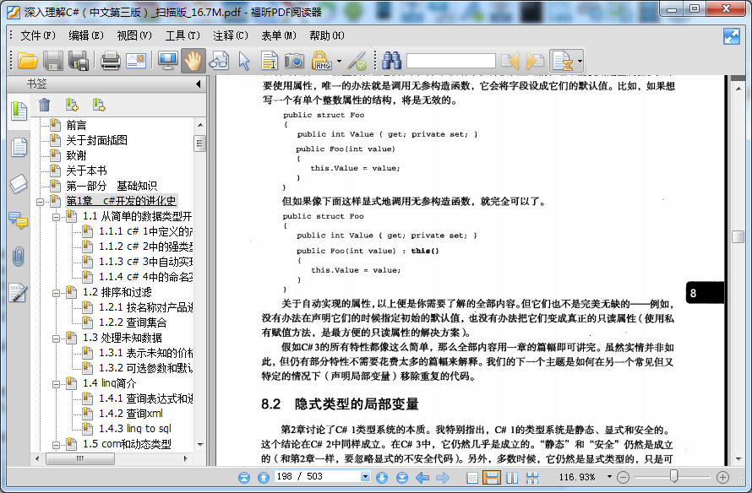Switch to single page layout
Image resolution: width=752 pixels, height=493 pixels.
coord(472,477)
